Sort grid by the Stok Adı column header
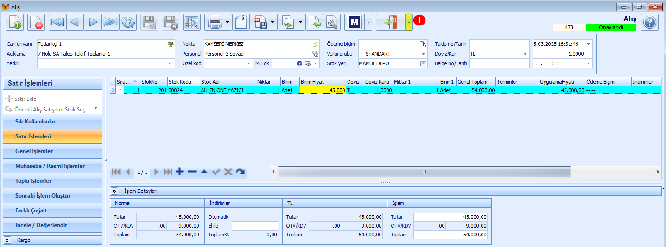Image resolution: width=666 pixels, height=247 pixels. click(228, 82)
